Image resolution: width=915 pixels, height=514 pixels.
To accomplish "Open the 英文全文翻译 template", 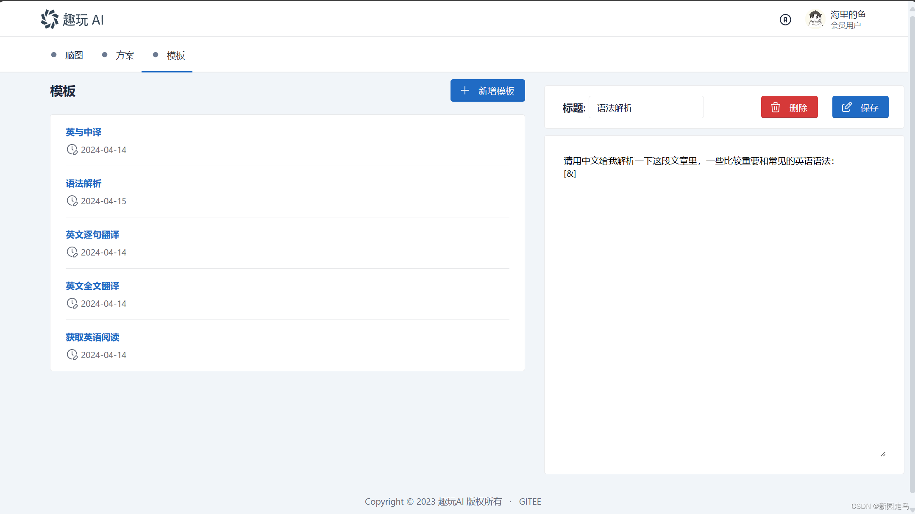I will [x=92, y=286].
